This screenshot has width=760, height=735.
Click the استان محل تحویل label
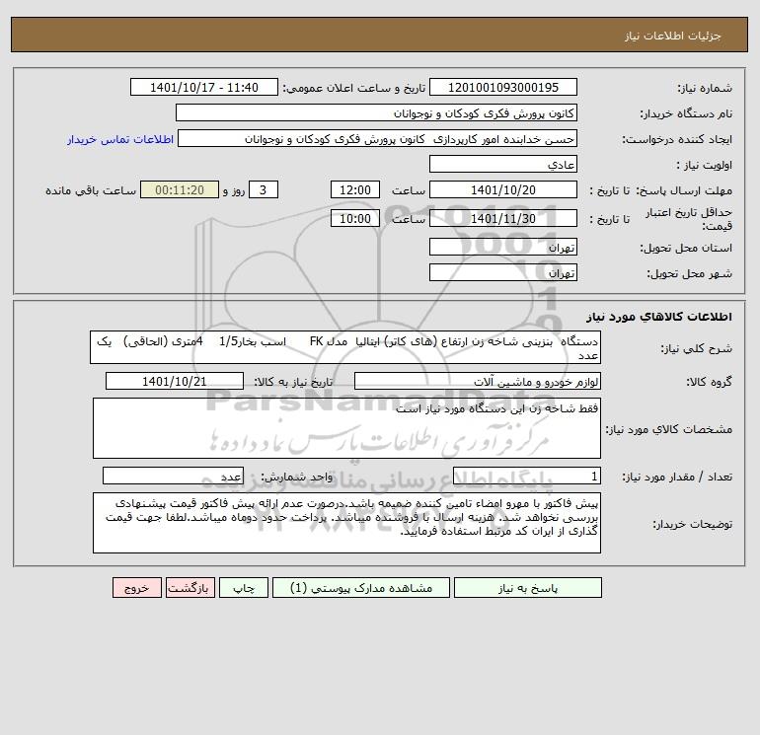pos(686,248)
